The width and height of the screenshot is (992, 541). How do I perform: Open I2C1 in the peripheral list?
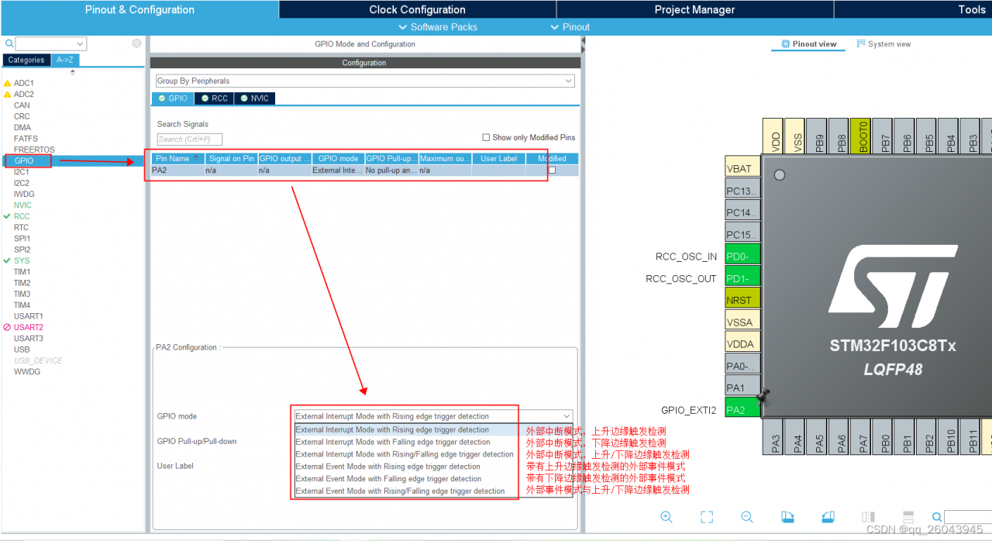tap(22, 172)
